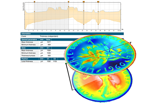The height and width of the screenshot is (104, 157).
Task: Select the C1 cursor flag above the graph
Action: 98,2
